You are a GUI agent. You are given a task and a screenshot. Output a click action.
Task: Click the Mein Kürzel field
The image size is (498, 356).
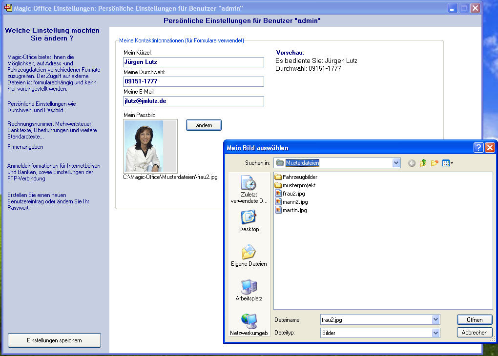tap(193, 62)
